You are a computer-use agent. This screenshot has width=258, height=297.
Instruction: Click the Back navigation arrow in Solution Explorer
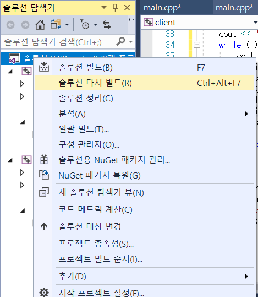tap(10, 25)
